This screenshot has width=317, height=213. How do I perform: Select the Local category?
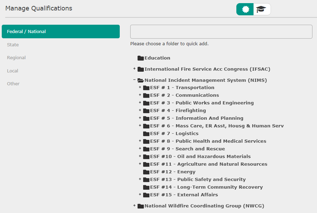tap(13, 71)
